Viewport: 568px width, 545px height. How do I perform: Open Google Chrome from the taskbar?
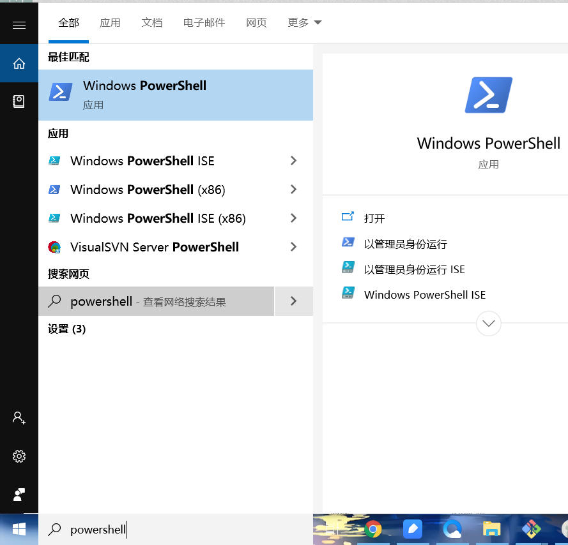[x=372, y=530]
